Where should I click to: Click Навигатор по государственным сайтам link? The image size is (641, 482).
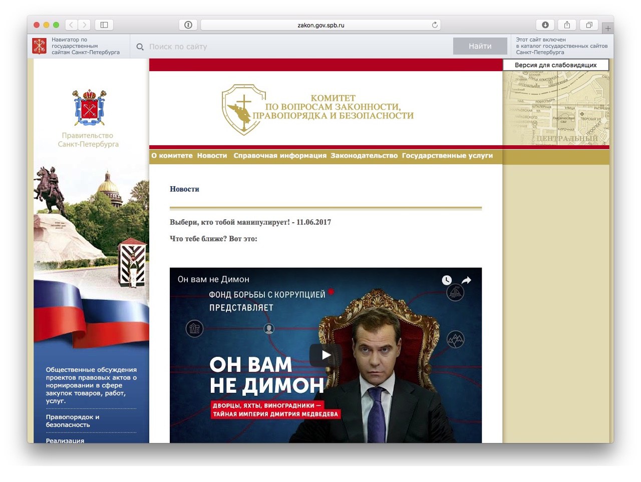[86, 46]
